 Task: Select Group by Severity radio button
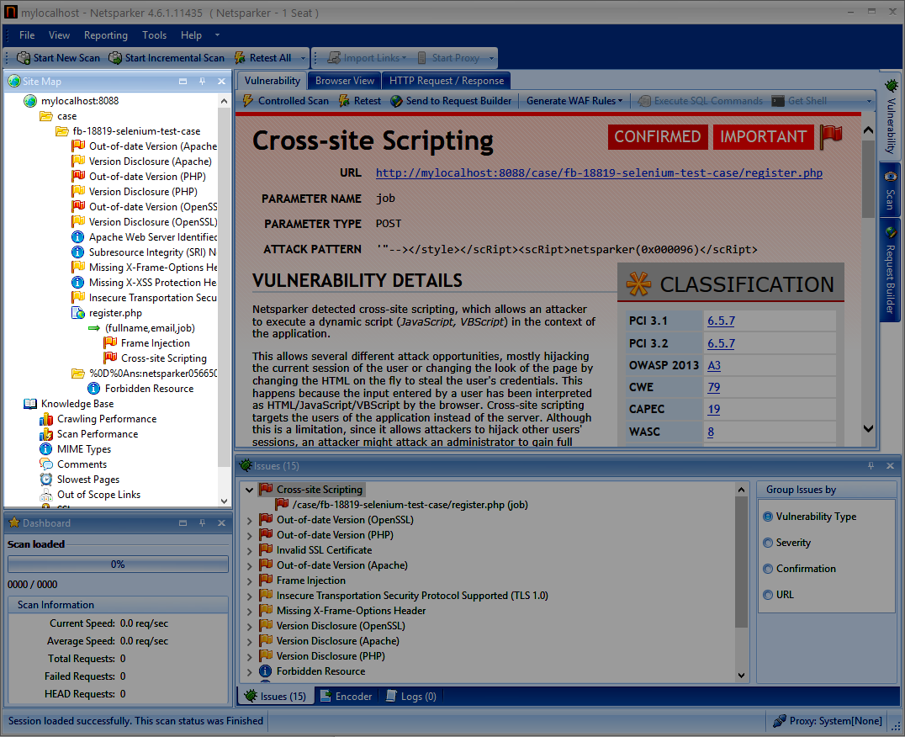pos(767,543)
